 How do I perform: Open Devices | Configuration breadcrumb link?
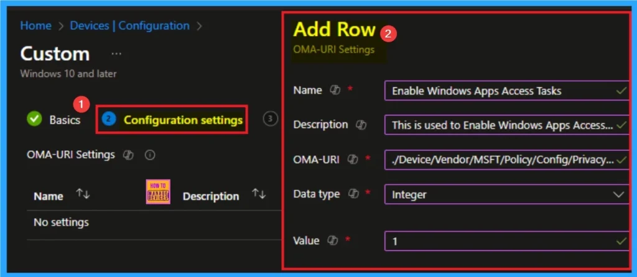129,26
